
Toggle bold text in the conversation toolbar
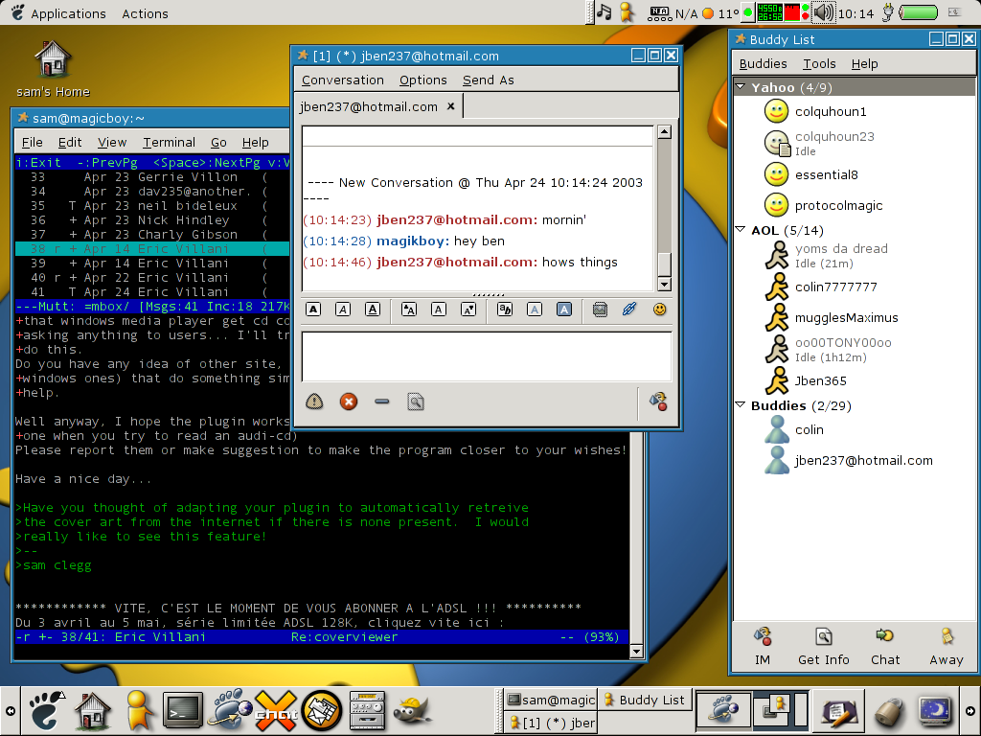tap(313, 310)
